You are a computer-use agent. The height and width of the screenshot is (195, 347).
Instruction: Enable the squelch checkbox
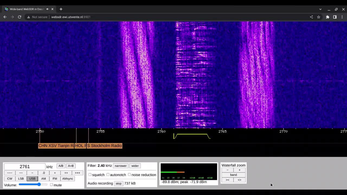(90, 175)
